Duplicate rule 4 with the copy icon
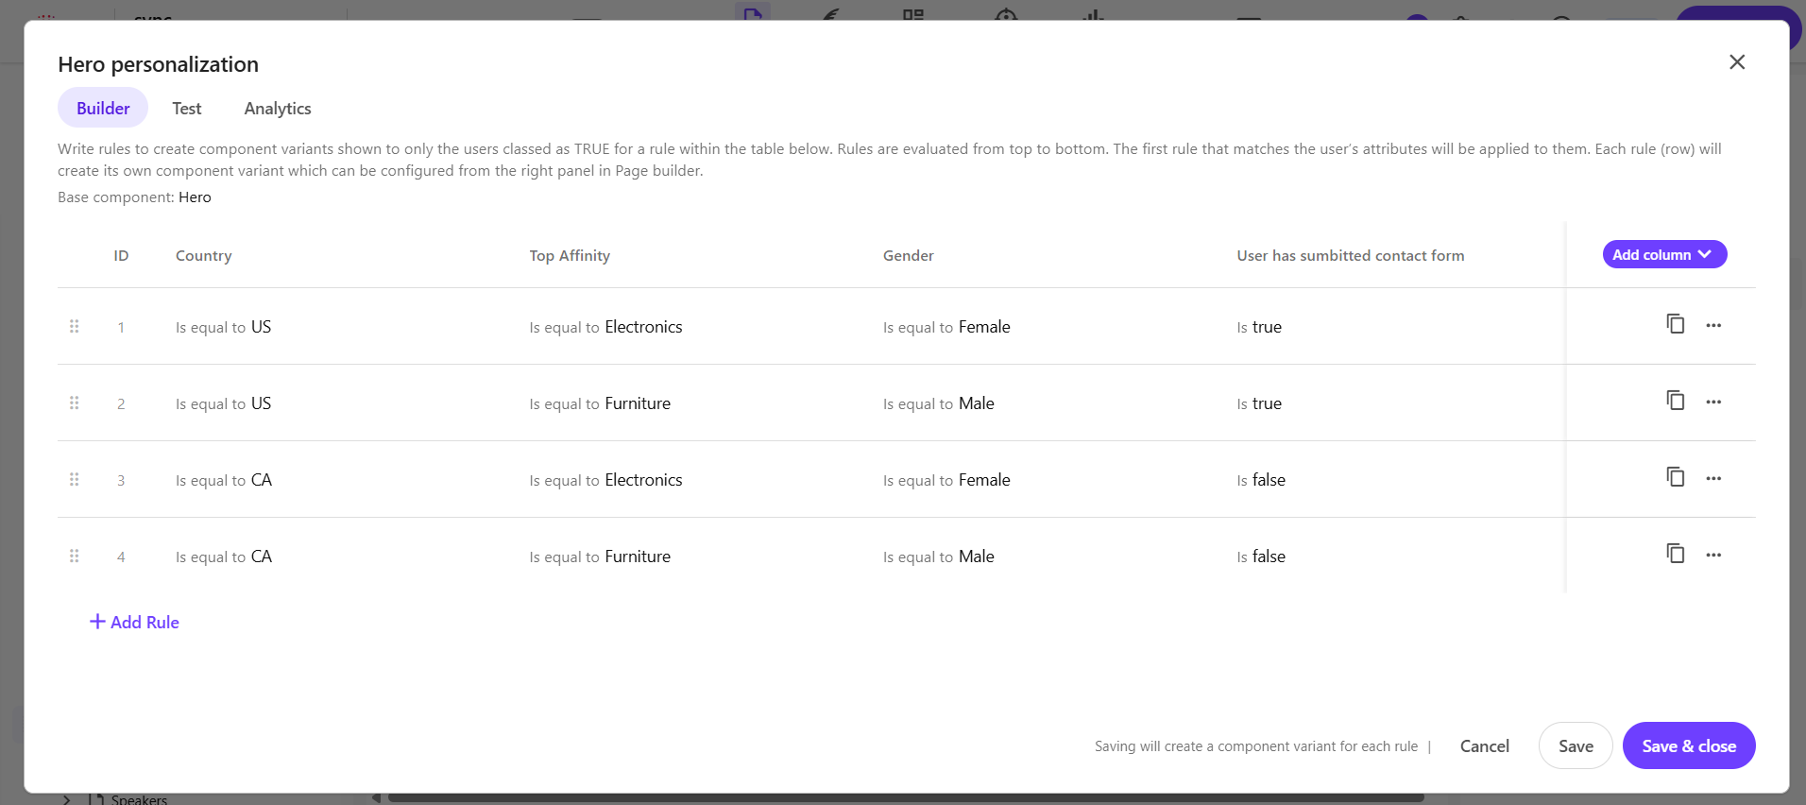Image resolution: width=1806 pixels, height=805 pixels. click(1675, 554)
